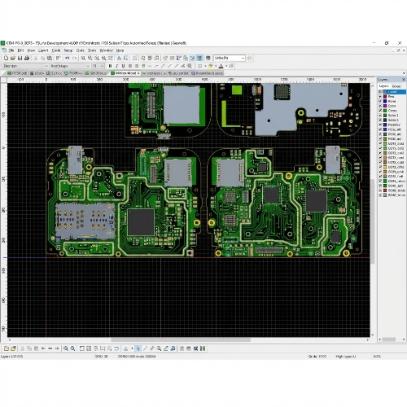The image size is (407, 407).
Task: Switch to the last document tab on the right
Action: click(x=207, y=73)
